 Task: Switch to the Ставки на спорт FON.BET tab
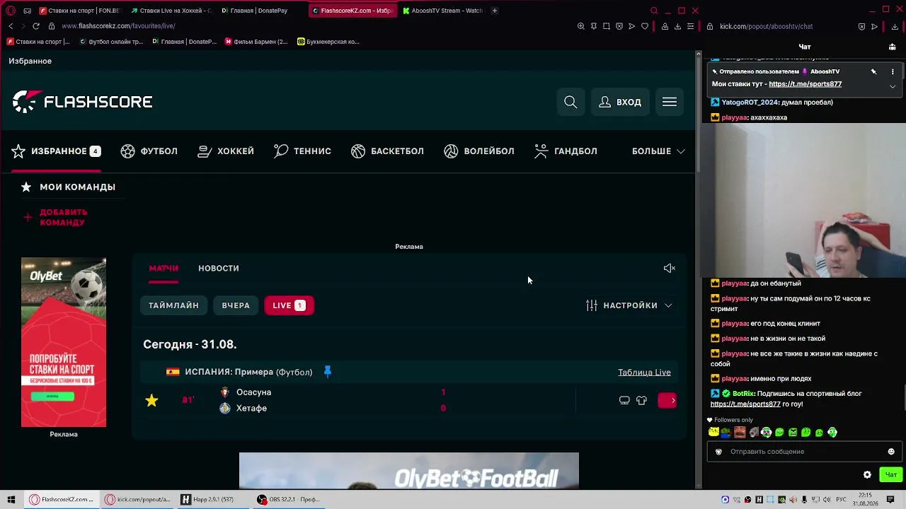point(79,11)
